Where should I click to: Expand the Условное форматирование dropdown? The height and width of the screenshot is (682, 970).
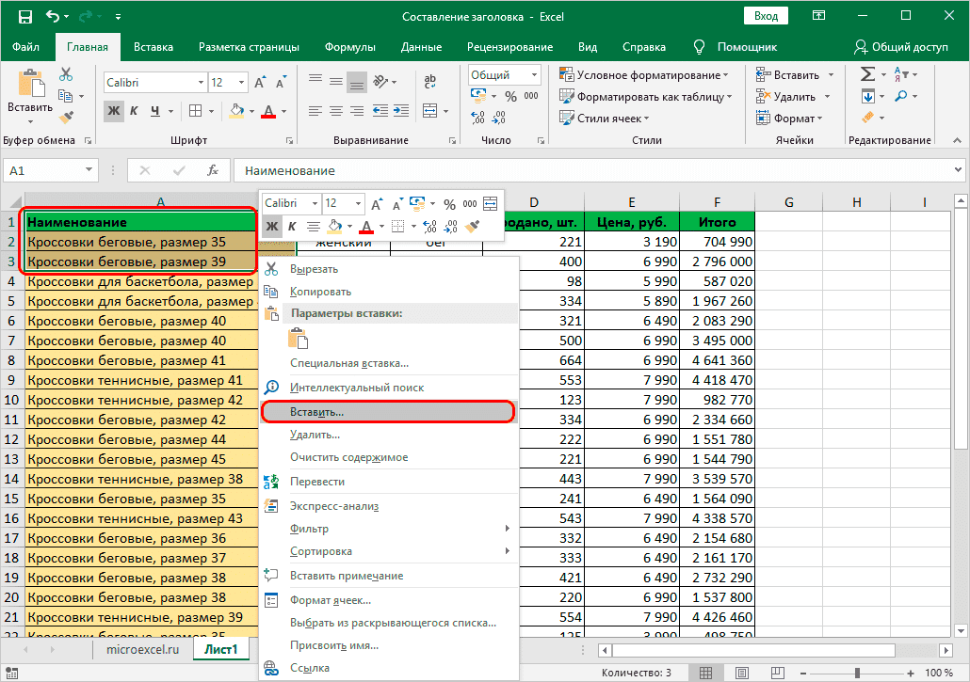coord(725,75)
